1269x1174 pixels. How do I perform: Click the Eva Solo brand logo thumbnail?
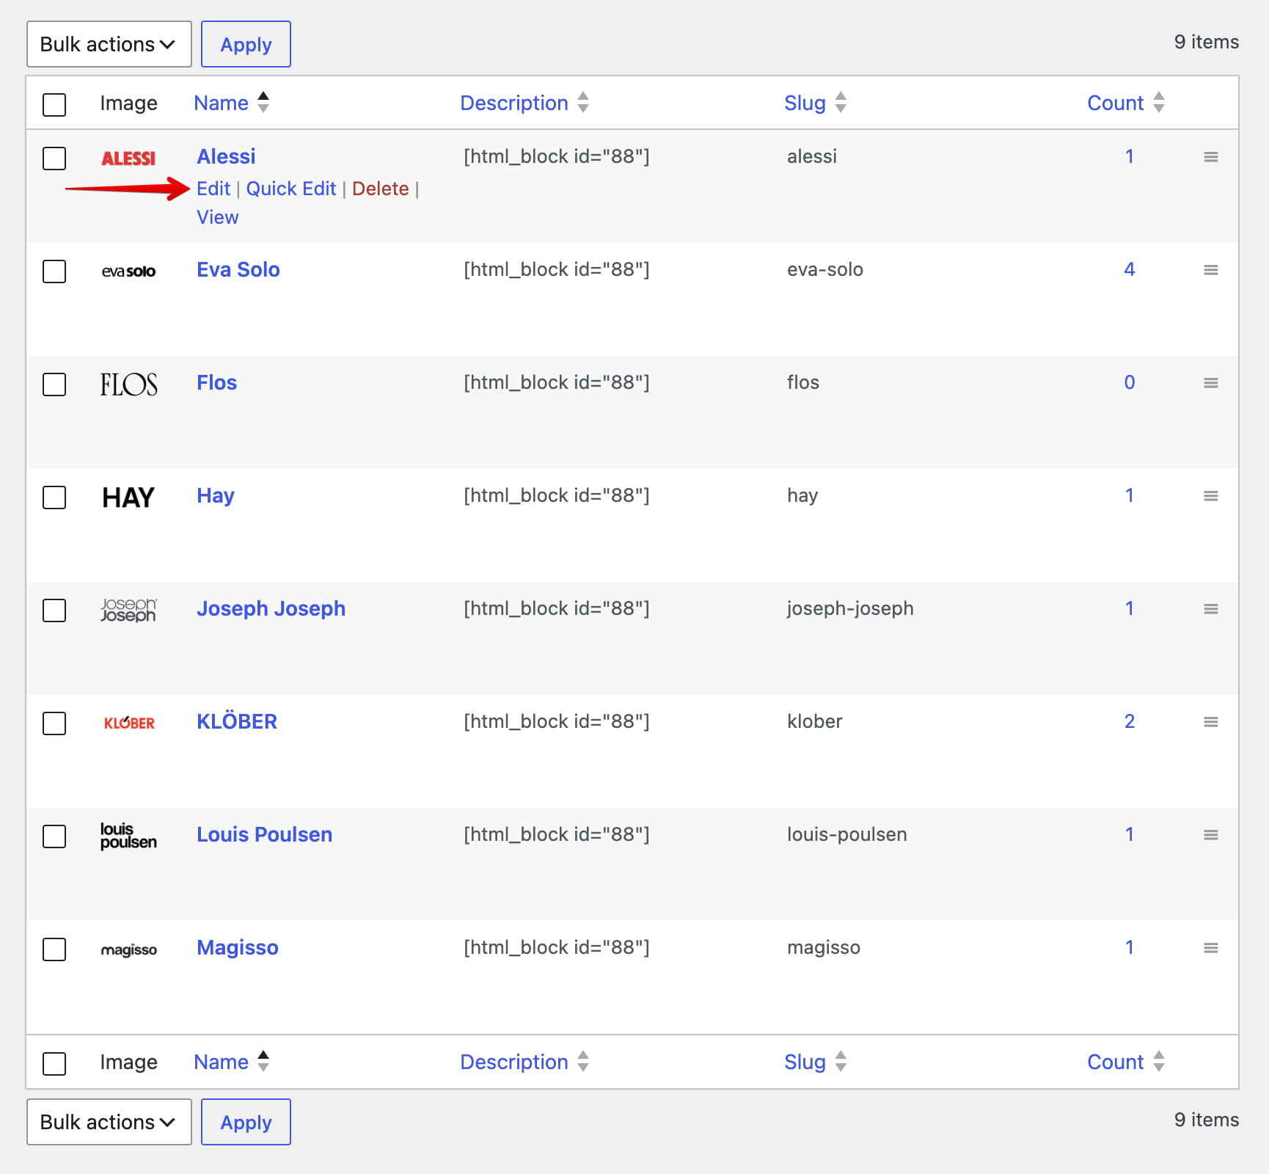click(128, 271)
